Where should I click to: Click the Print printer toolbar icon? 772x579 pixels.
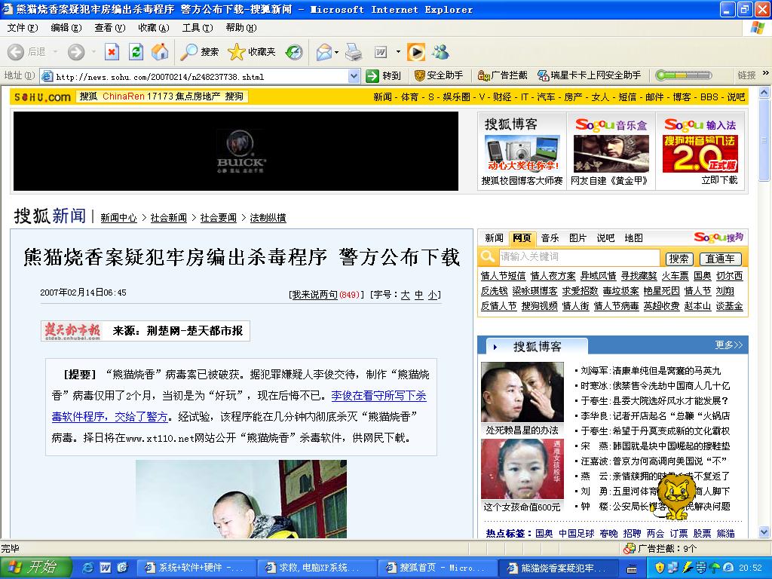354,52
